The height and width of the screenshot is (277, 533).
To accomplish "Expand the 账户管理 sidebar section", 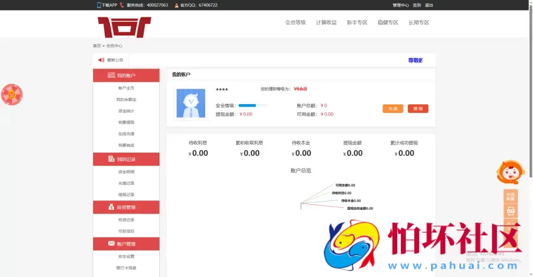I will click(x=126, y=244).
